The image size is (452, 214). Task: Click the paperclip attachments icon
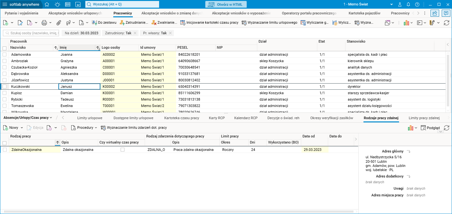pyautogui.click(x=59, y=23)
